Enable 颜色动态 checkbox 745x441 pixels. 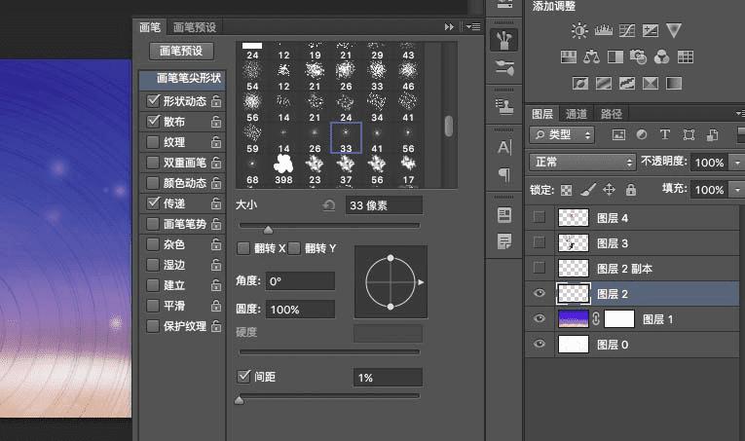point(153,183)
